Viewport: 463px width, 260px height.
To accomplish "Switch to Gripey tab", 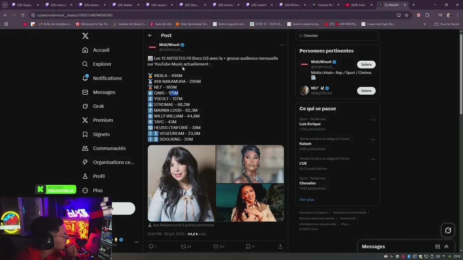I will pos(25,5).
